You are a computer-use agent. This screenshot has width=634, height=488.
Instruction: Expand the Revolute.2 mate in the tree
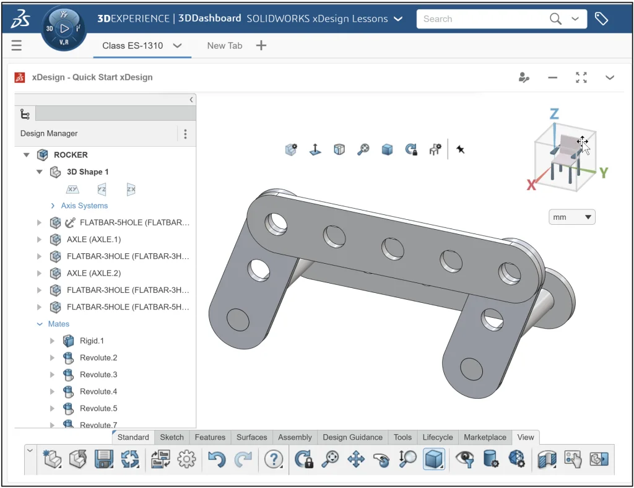[52, 357]
